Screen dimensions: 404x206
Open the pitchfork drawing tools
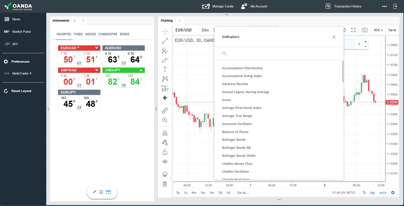(165, 50)
